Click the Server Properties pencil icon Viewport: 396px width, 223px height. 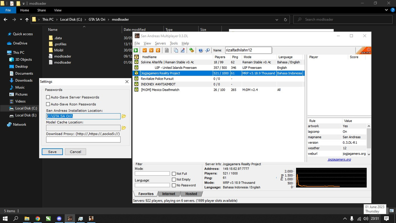(x=183, y=50)
